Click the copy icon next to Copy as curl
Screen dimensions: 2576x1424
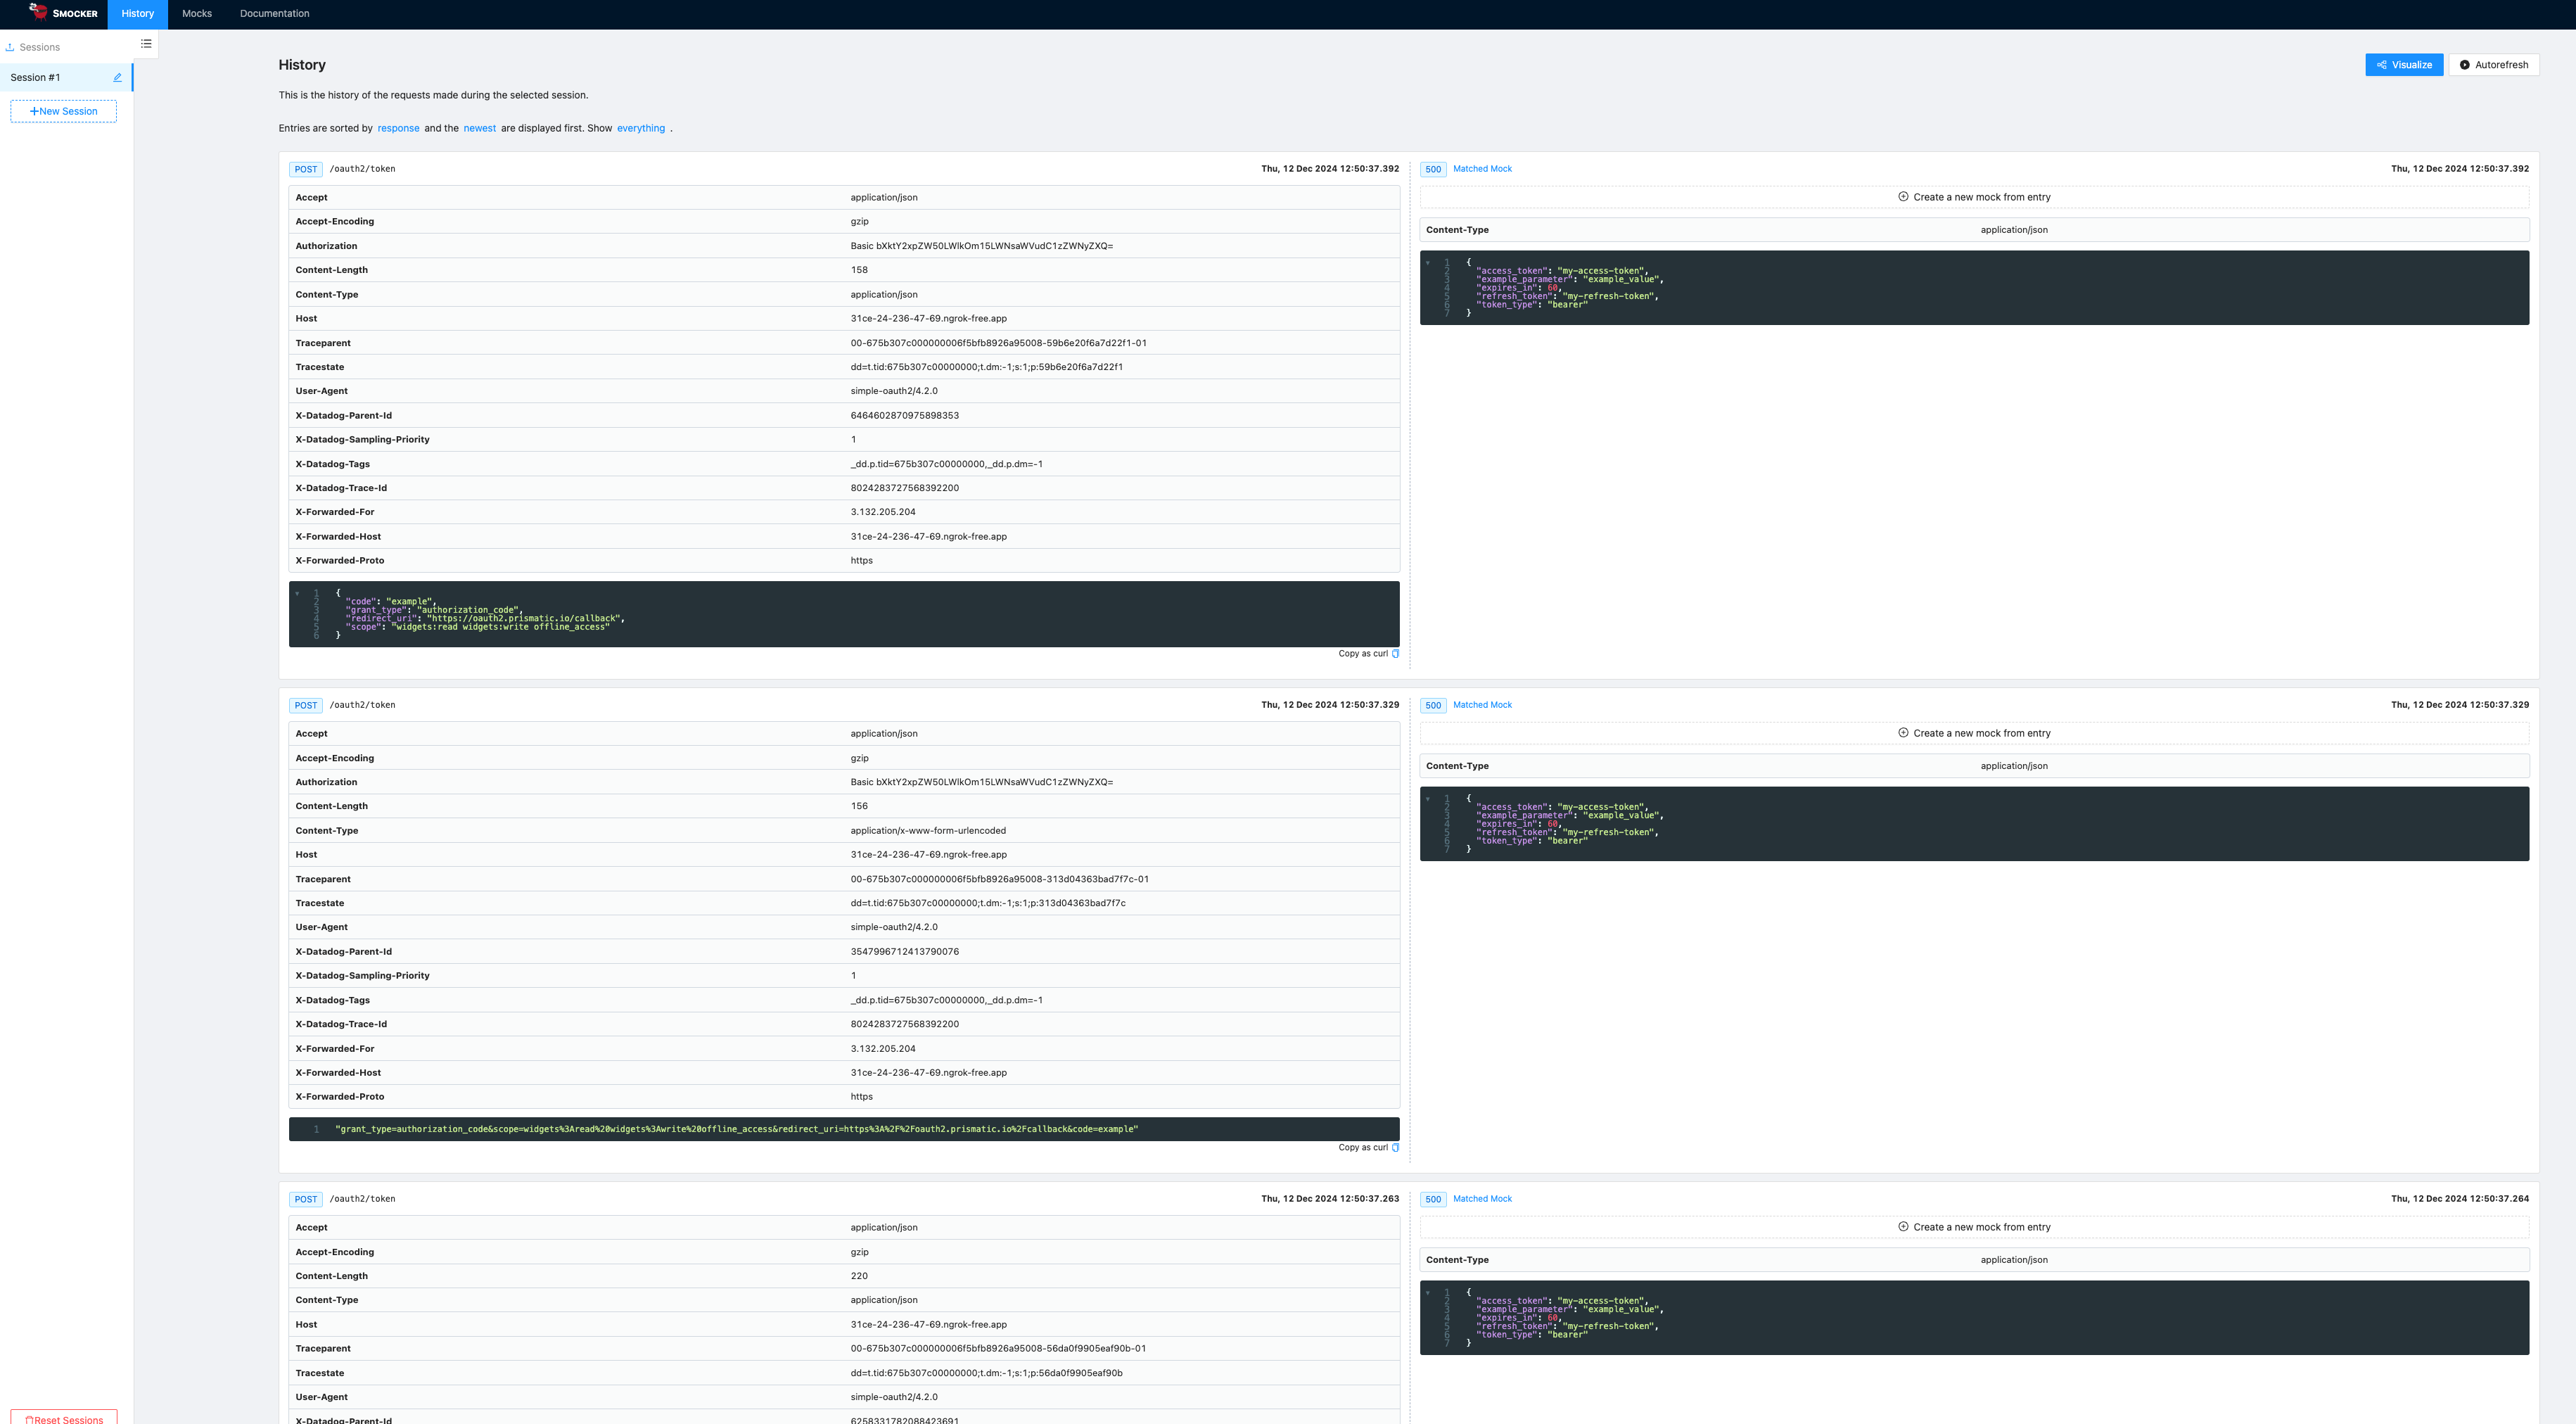[1395, 653]
